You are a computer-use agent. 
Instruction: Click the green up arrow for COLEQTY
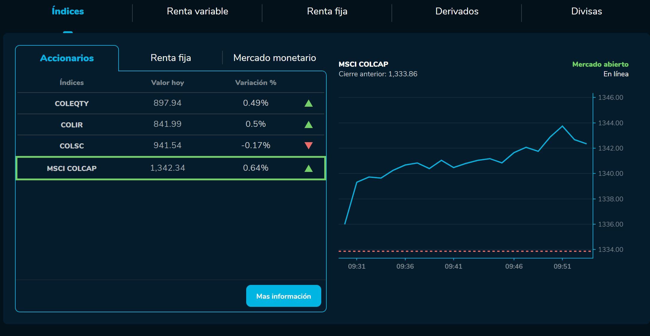click(x=309, y=103)
